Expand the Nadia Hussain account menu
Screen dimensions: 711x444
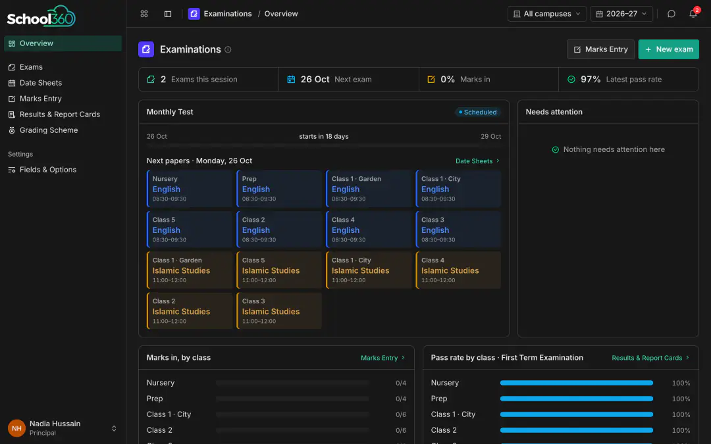114,428
